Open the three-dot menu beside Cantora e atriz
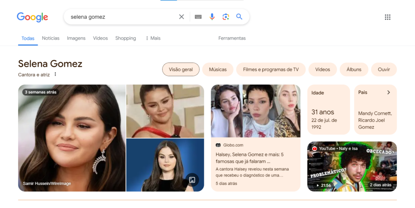The height and width of the screenshot is (208, 415). (x=55, y=74)
